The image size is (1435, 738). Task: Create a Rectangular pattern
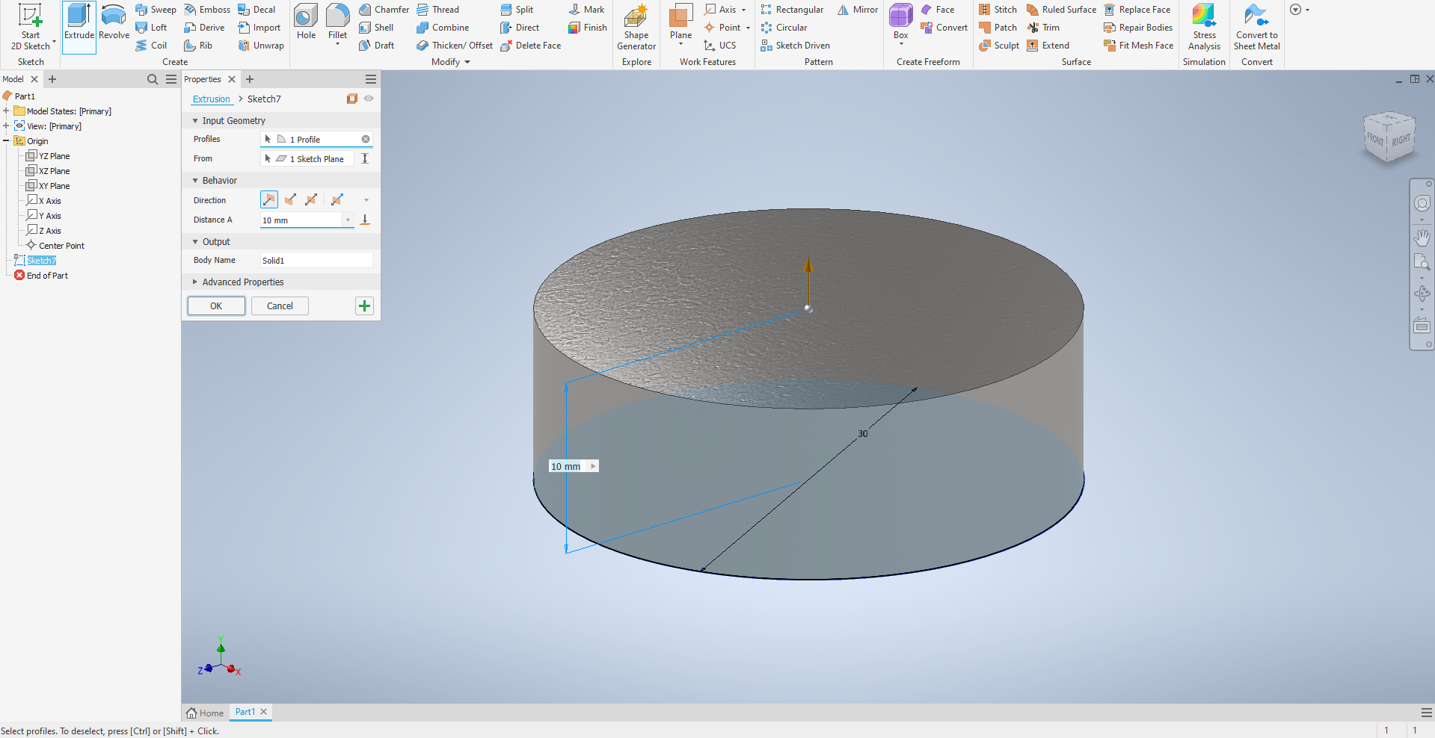pos(792,10)
